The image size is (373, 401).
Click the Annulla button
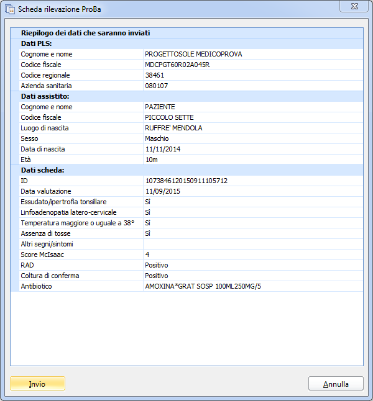point(336,384)
